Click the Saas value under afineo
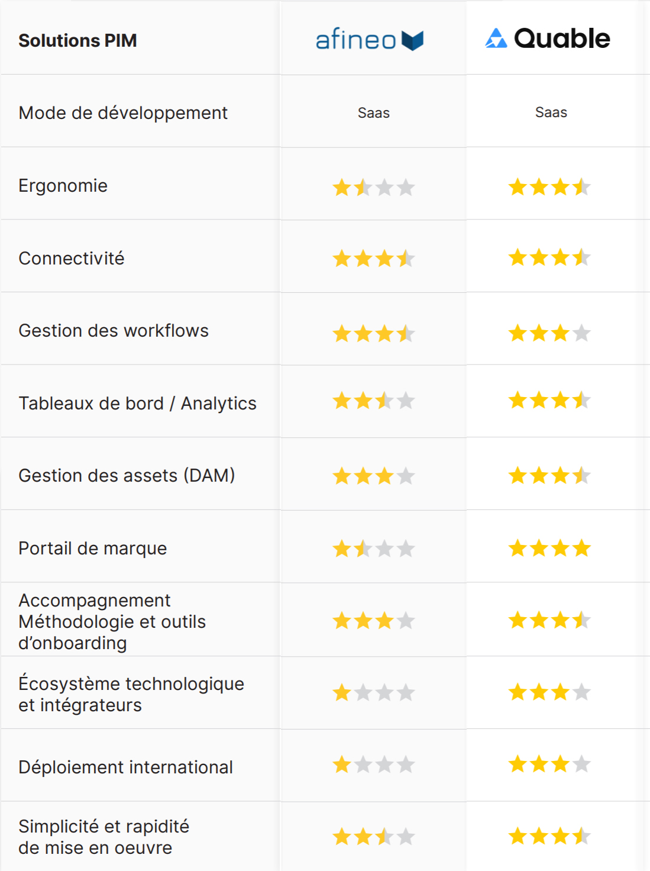Viewport: 650px width, 871px height. coord(374,112)
